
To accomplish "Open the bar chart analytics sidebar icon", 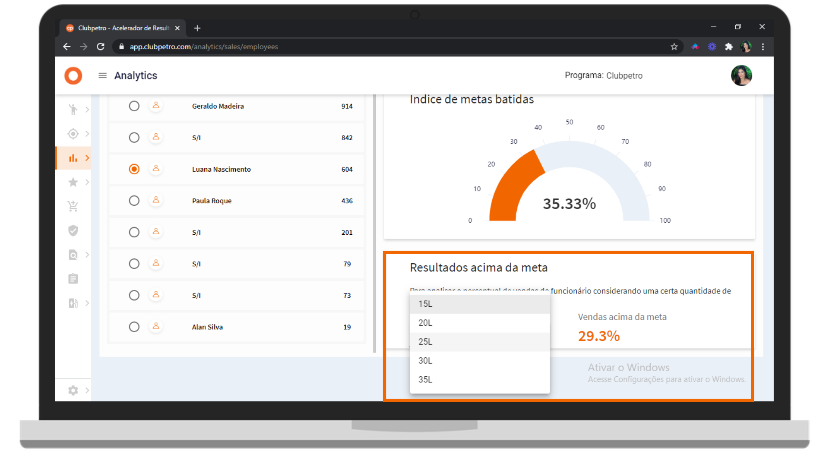I will coord(73,158).
